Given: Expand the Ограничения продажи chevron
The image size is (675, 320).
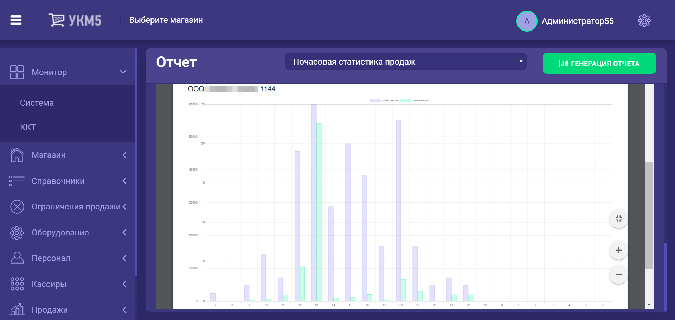Looking at the screenshot, I should click(x=124, y=207).
